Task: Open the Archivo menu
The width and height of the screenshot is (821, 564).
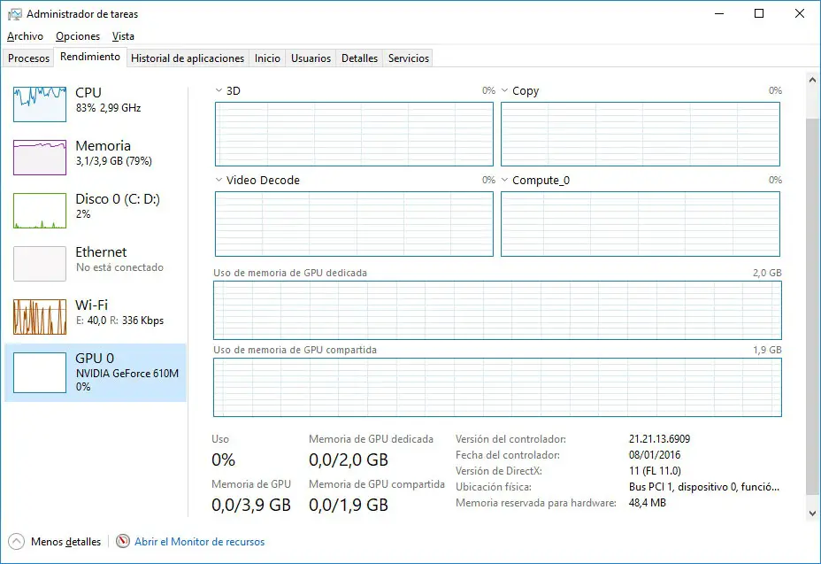Action: 25,36
